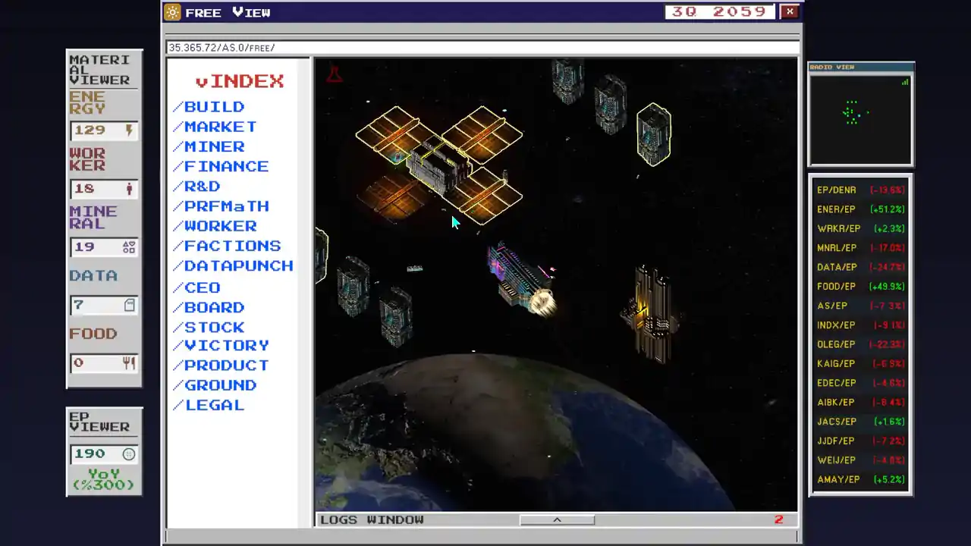Open the PRFMaTH page
This screenshot has height=546, width=971.
point(221,206)
